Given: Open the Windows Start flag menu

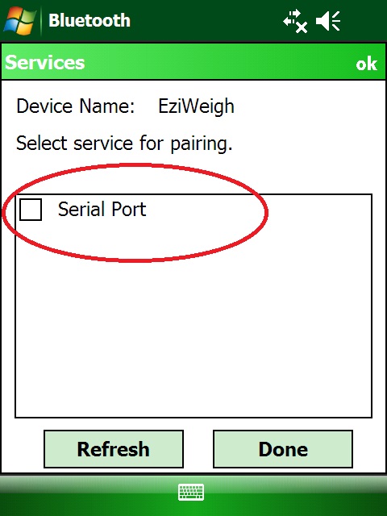Looking at the screenshot, I should pyautogui.click(x=19, y=20).
